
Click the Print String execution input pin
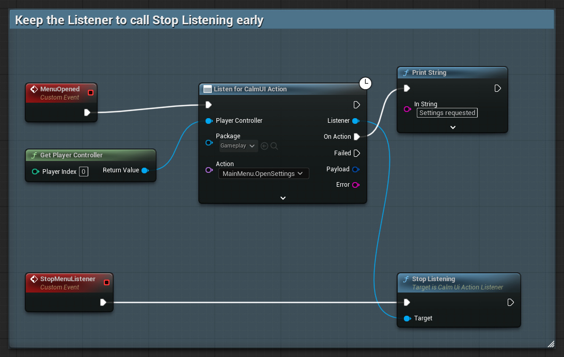tap(407, 88)
